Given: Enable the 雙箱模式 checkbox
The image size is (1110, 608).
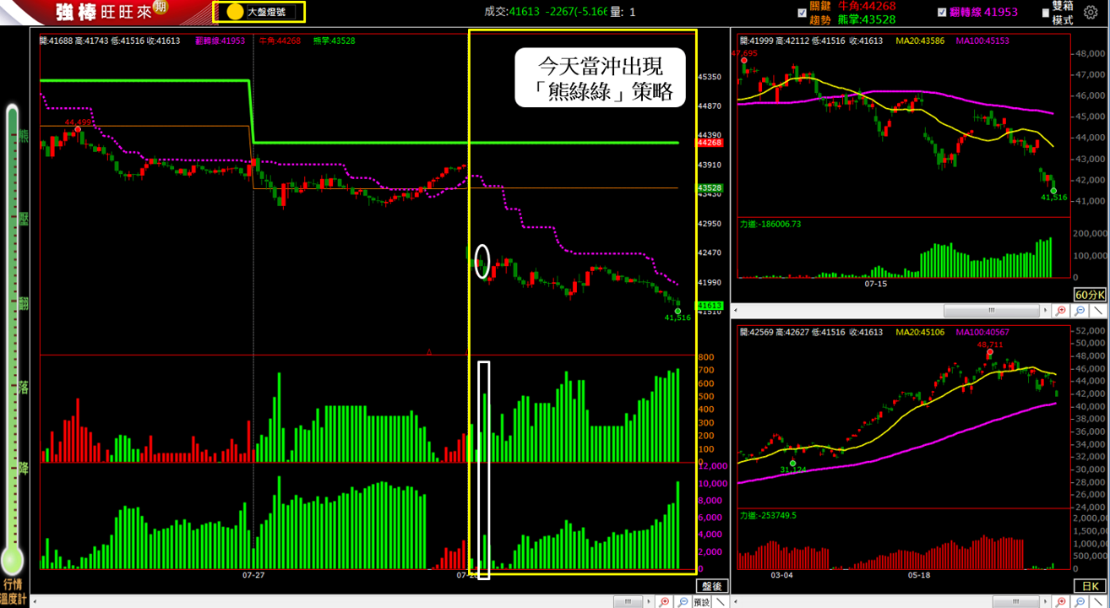Looking at the screenshot, I should point(1046,13).
